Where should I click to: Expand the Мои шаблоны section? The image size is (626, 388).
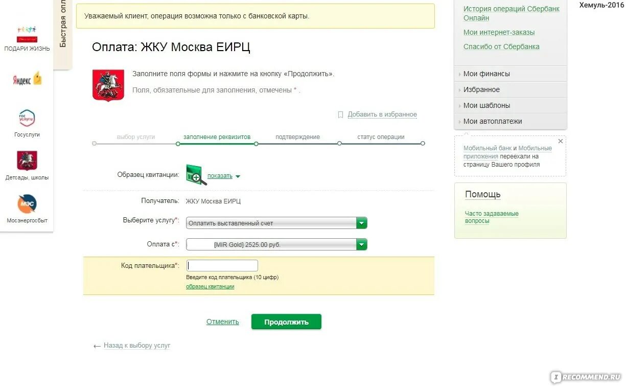511,105
